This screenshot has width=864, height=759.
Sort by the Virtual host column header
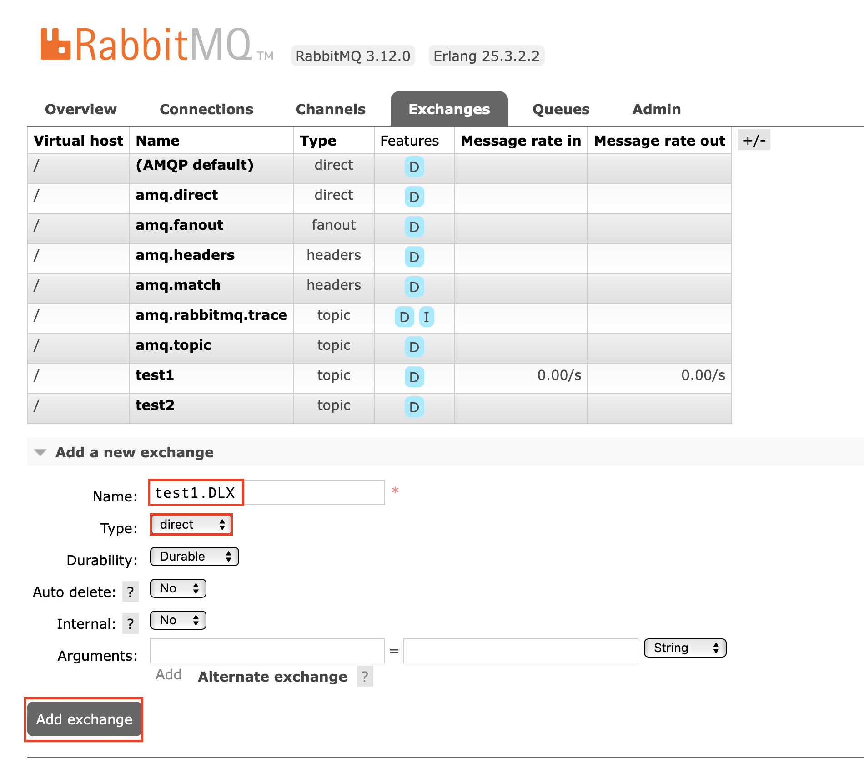78,141
